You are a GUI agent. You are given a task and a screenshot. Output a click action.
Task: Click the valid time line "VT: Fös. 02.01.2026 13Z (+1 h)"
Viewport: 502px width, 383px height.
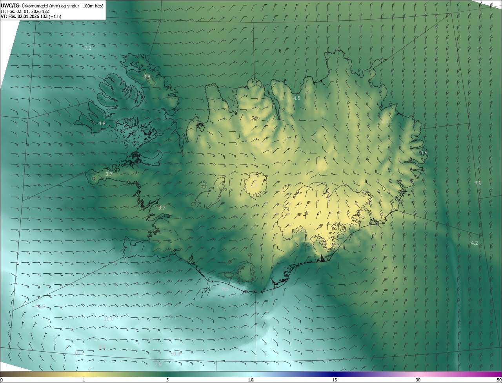(x=31, y=16)
